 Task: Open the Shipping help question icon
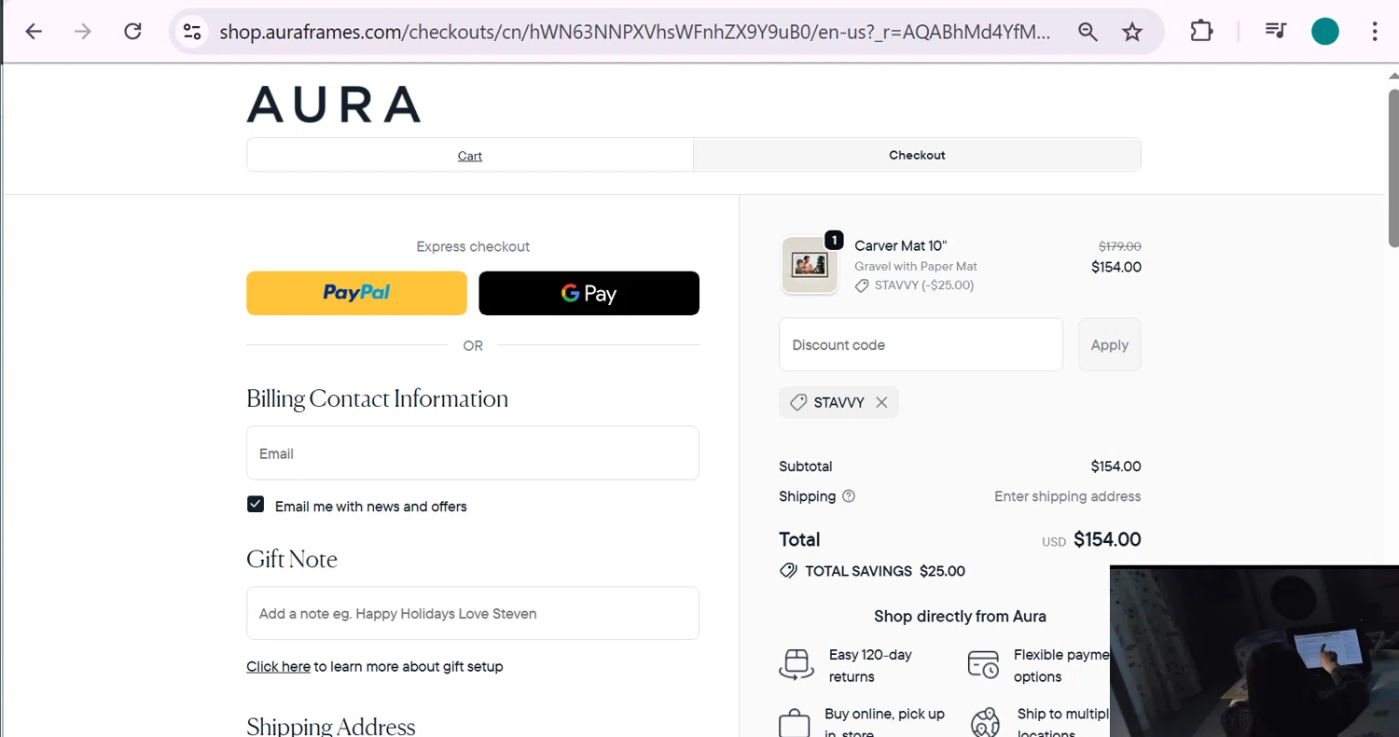coord(849,496)
